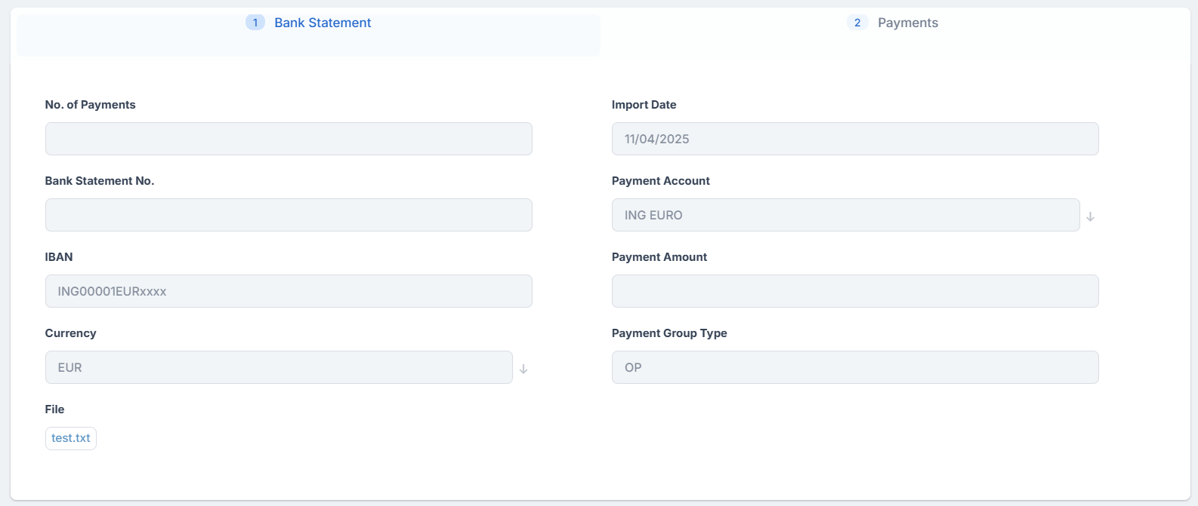The image size is (1198, 506).
Task: Click the Currency label text
Action: pyautogui.click(x=70, y=333)
